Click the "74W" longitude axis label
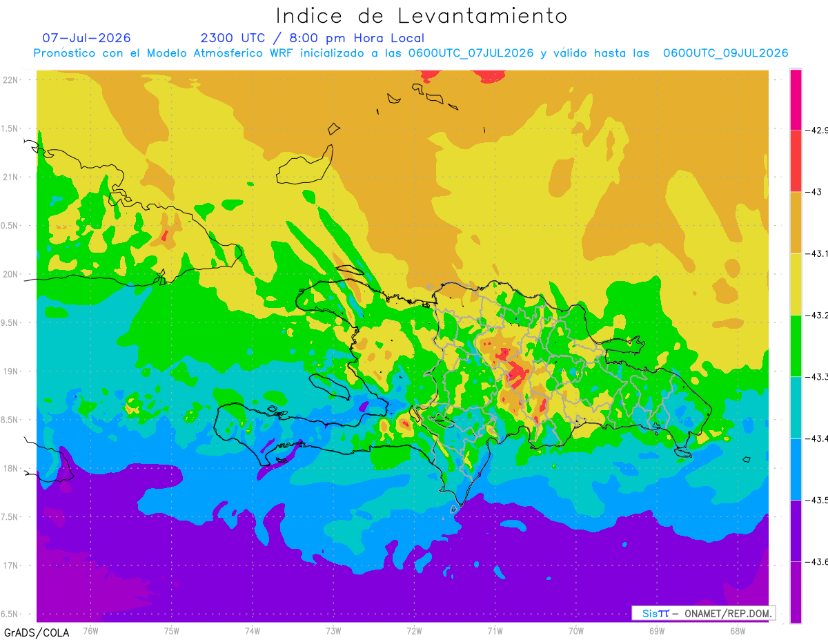The width and height of the screenshot is (828, 640). tap(253, 630)
